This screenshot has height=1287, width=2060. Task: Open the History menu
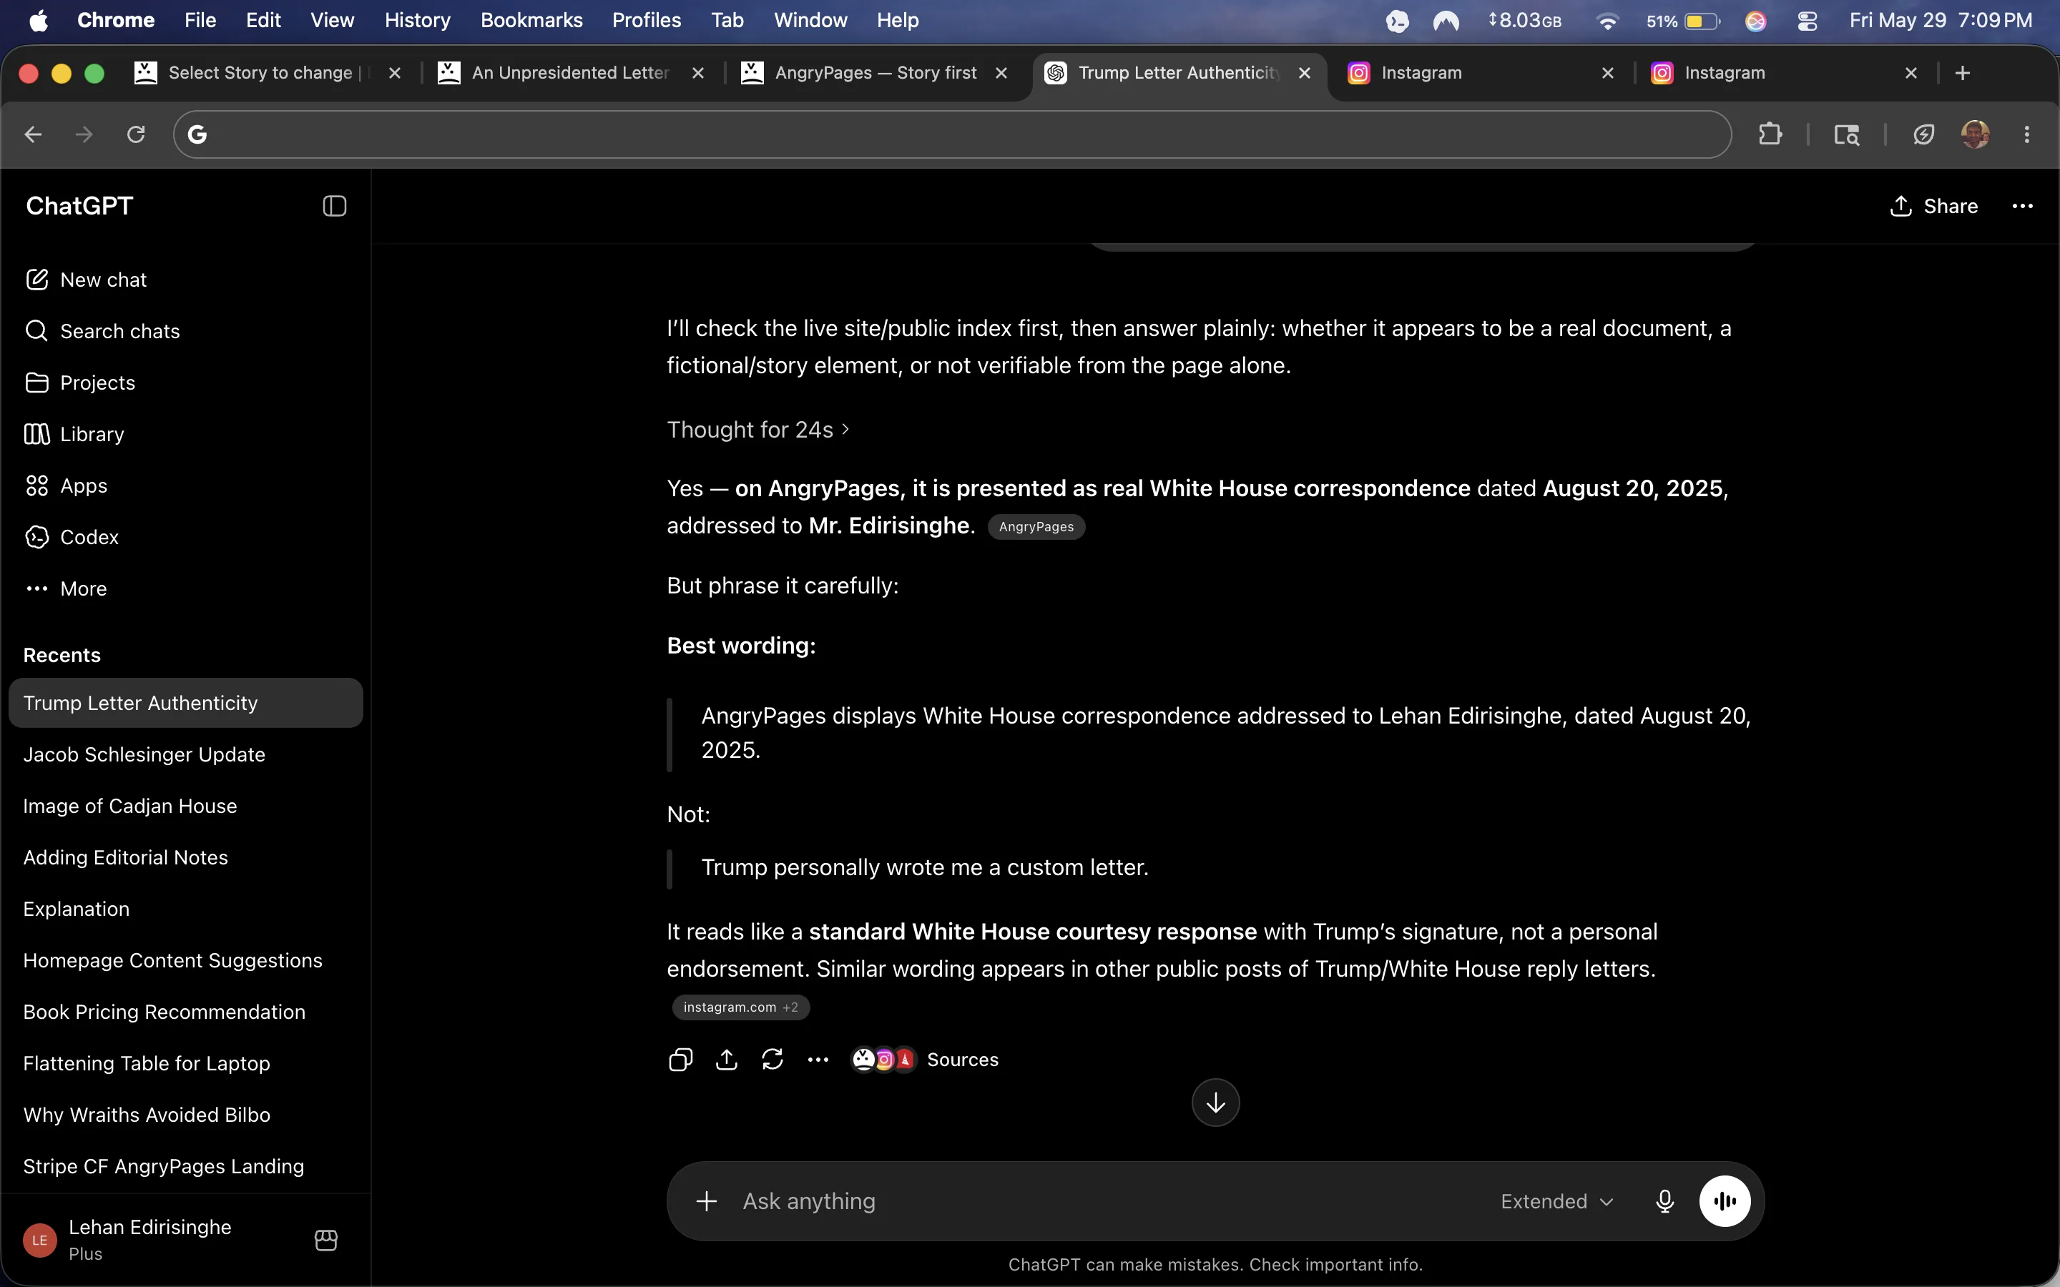coord(417,21)
